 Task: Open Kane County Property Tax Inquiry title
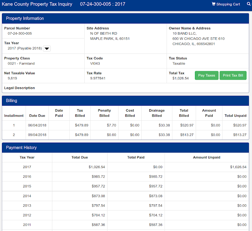37,4
